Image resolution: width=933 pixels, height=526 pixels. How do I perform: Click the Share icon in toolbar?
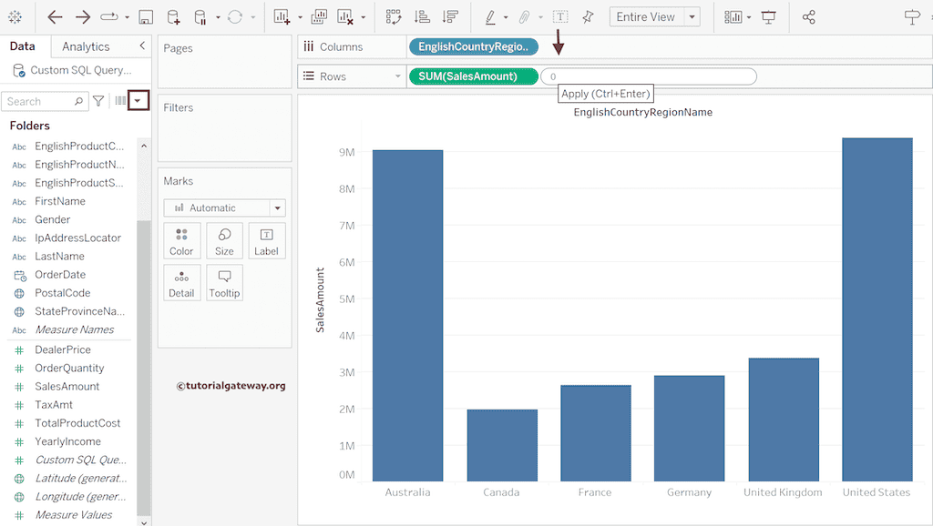point(809,17)
